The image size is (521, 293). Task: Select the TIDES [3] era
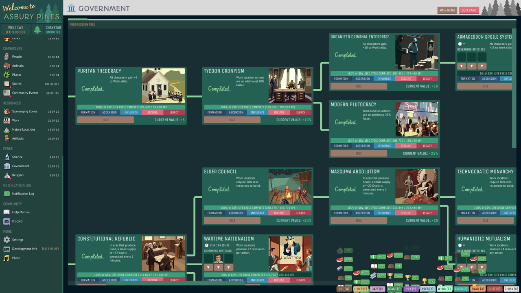tap(461, 289)
